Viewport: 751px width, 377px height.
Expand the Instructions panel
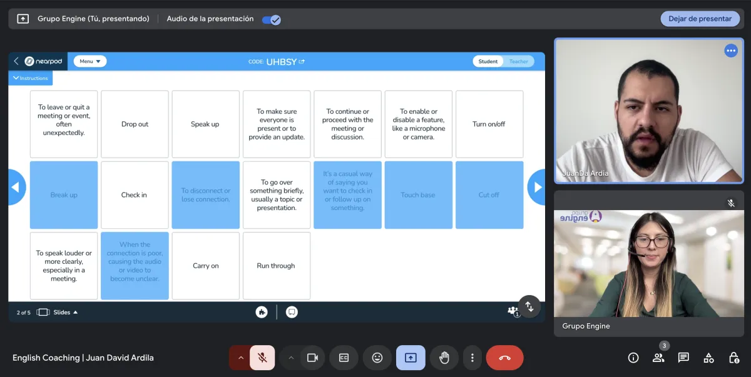point(31,78)
